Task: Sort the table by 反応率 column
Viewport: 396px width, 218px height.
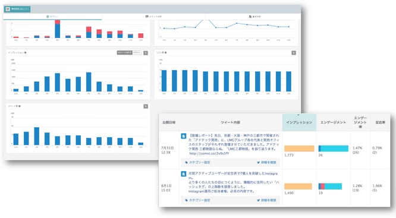Action: (380, 122)
